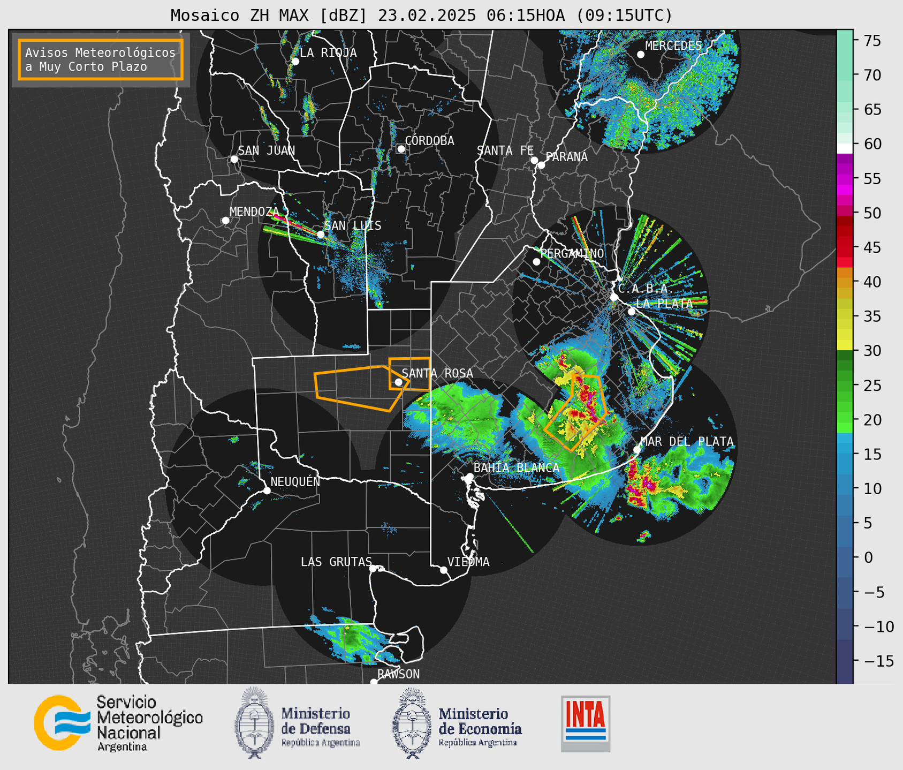The width and height of the screenshot is (903, 770).
Task: Click the La Rioja city marker dot
Action: pyautogui.click(x=295, y=62)
